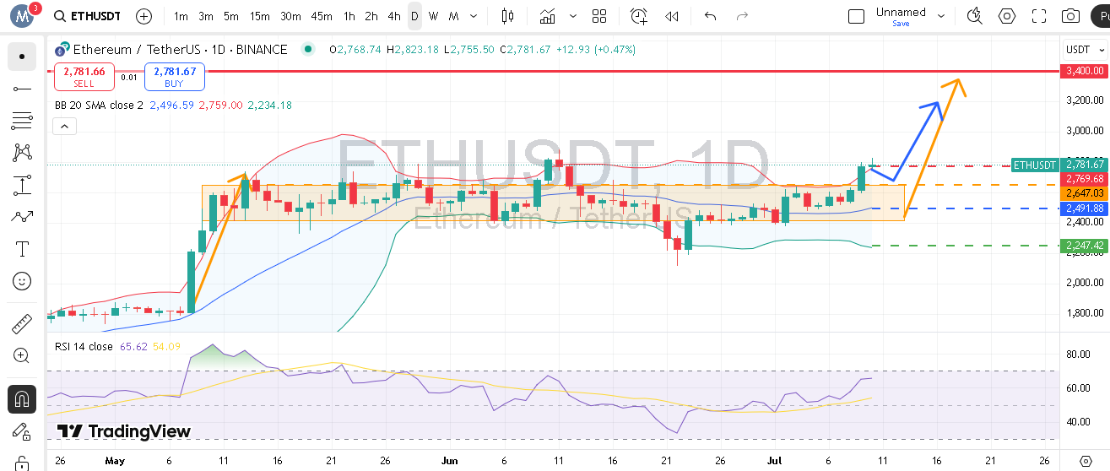
Task: Click the 2,491.88 blue price label
Action: [x=1084, y=208]
